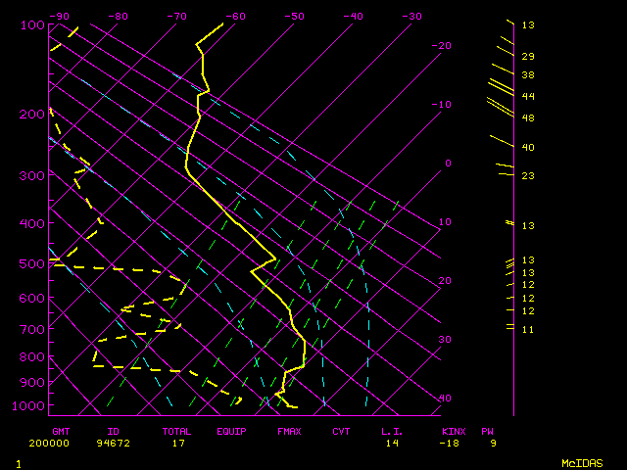627x470 pixels.
Task: Click the McIDAS label in corner
Action: pyautogui.click(x=583, y=462)
